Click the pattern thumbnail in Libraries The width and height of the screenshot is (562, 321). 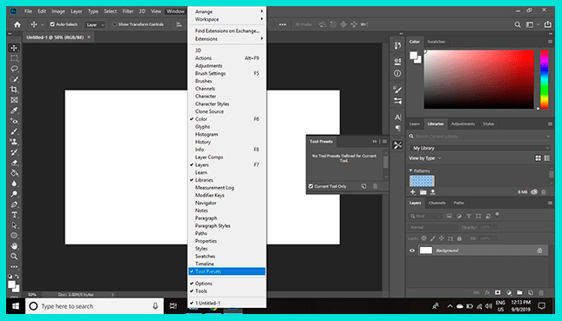422,181
